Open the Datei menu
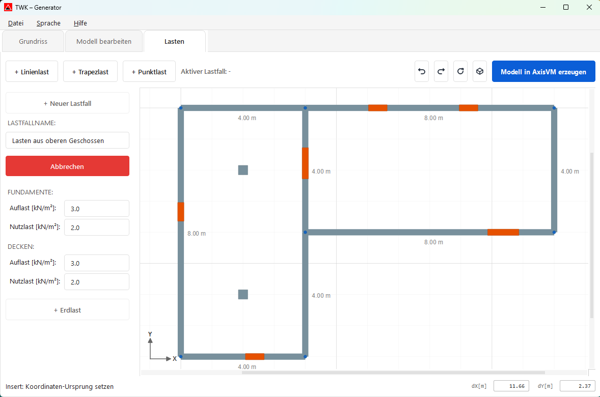 pos(16,23)
